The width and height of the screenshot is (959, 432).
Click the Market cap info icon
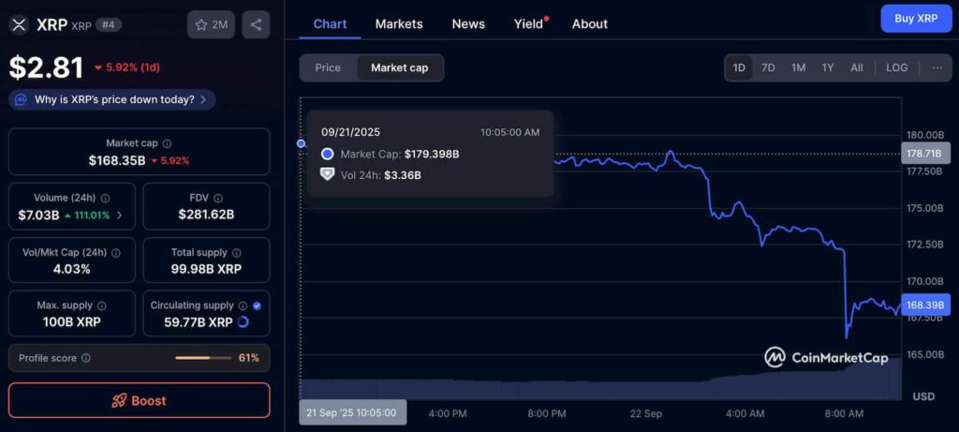168,143
